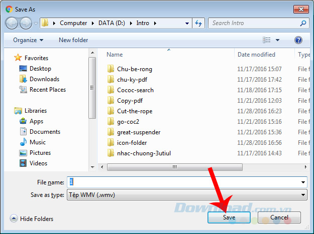Select the Chu-be-rong folder name
This screenshot has width=314, height=234.
(x=135, y=69)
